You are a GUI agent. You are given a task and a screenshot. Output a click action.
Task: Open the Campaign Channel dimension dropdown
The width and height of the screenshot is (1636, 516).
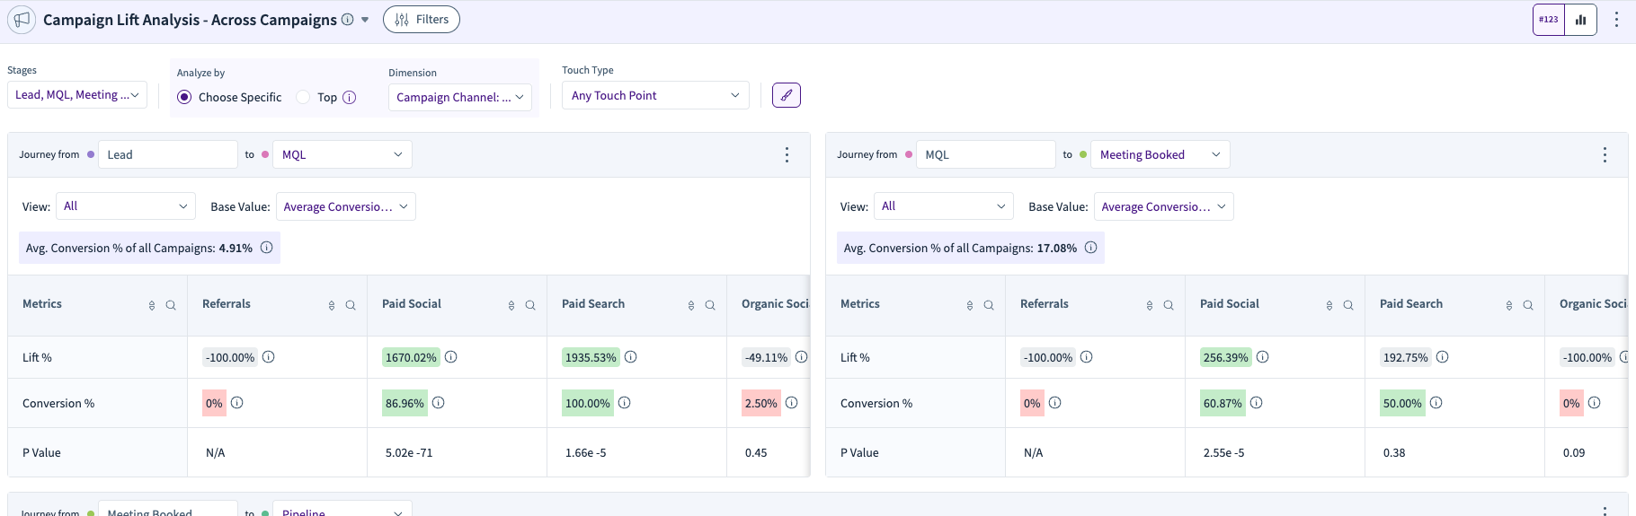point(460,97)
